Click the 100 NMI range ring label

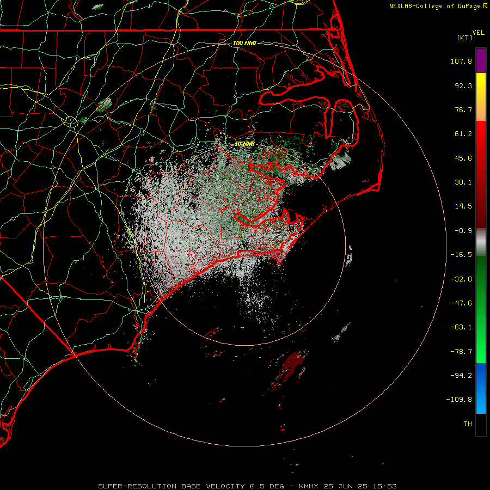[x=244, y=43]
